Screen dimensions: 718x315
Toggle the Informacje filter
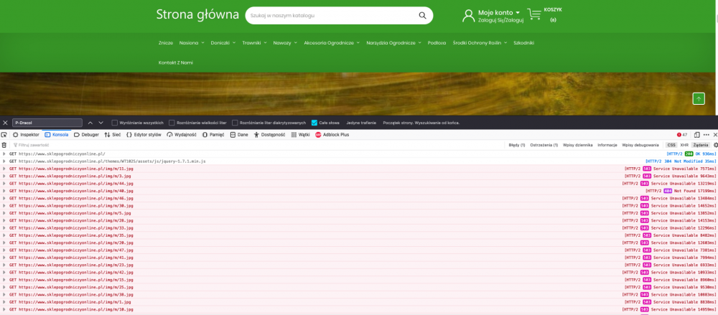point(607,145)
